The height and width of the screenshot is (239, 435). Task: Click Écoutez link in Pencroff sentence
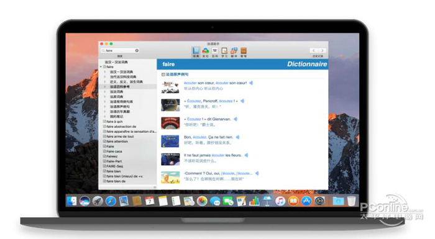click(194, 101)
